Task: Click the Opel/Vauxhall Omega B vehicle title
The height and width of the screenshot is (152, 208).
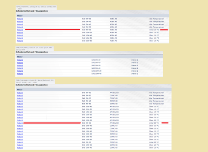Action: (36, 7)
